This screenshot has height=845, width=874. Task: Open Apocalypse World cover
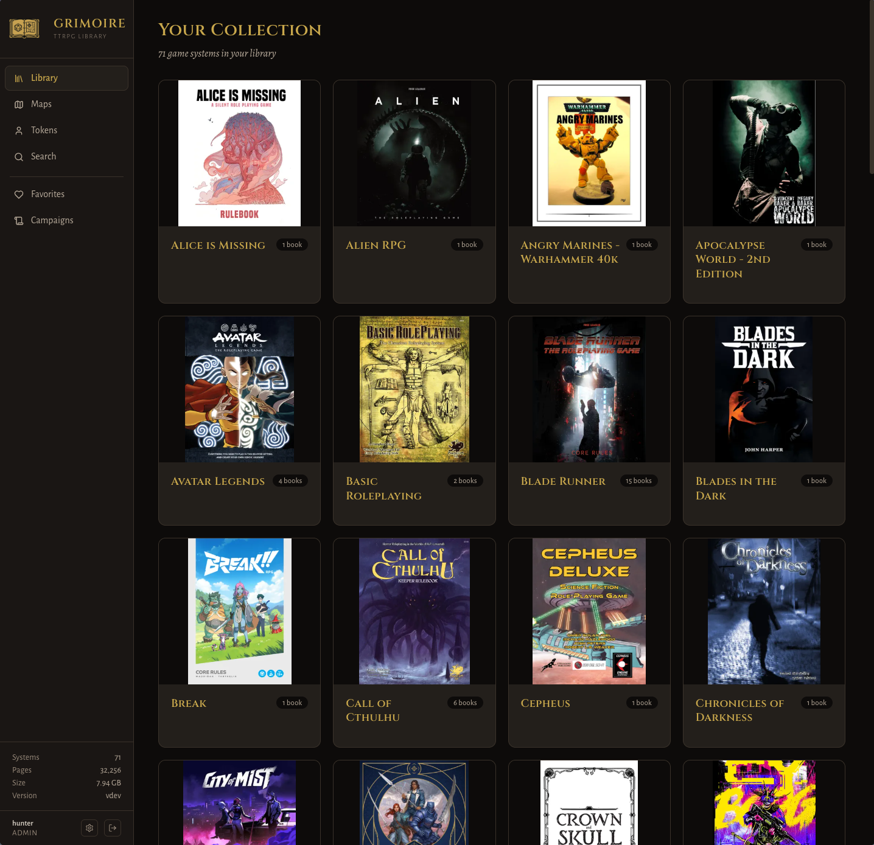pos(764,153)
